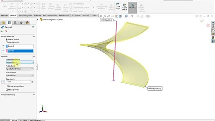
Task: Open the ConfigurationManager tab icon
Action: coord(15,23)
